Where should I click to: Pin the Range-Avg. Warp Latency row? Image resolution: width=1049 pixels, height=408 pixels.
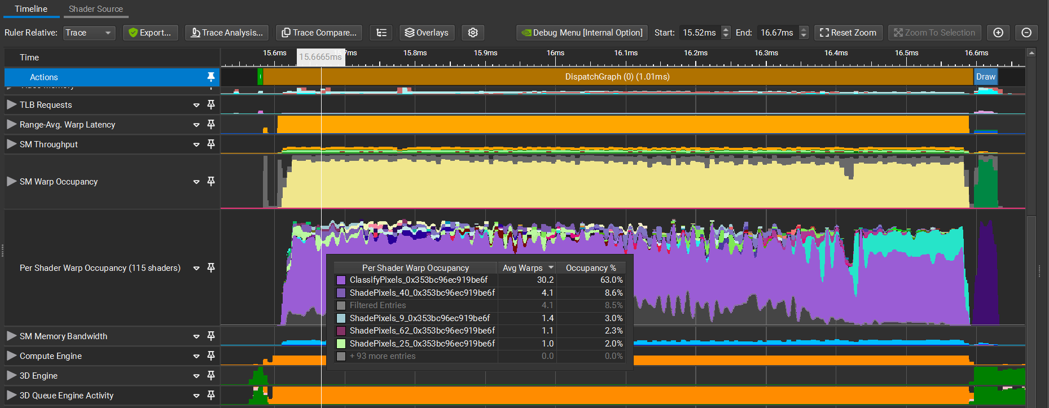[211, 124]
